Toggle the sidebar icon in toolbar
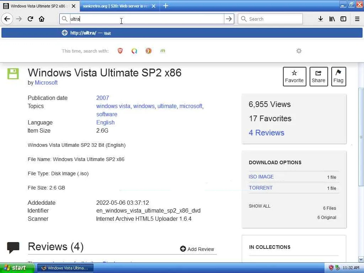 (343, 19)
